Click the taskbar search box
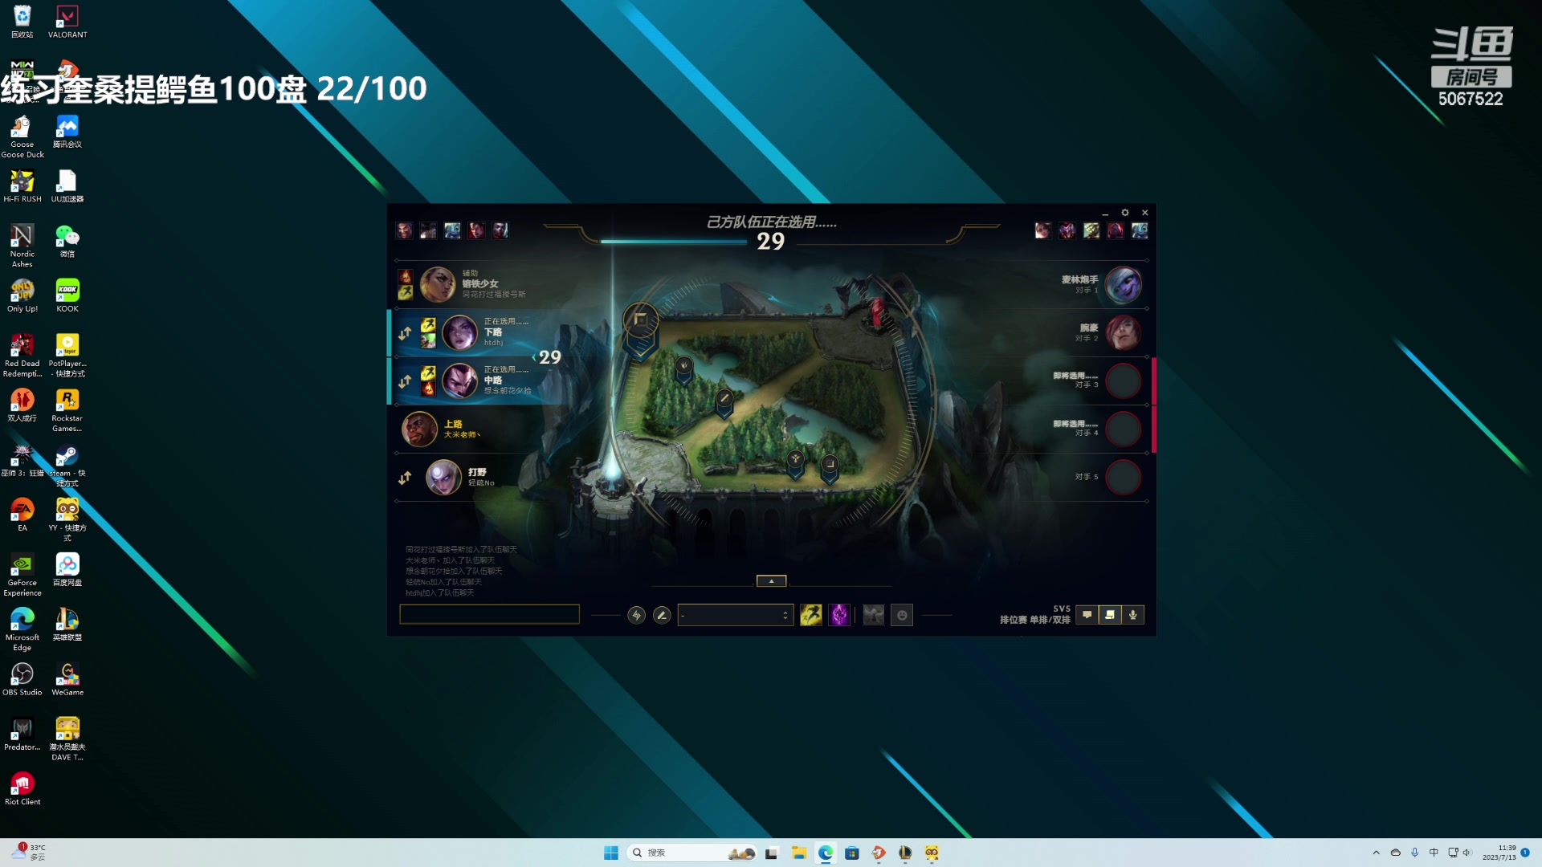The width and height of the screenshot is (1542, 867). tap(692, 853)
